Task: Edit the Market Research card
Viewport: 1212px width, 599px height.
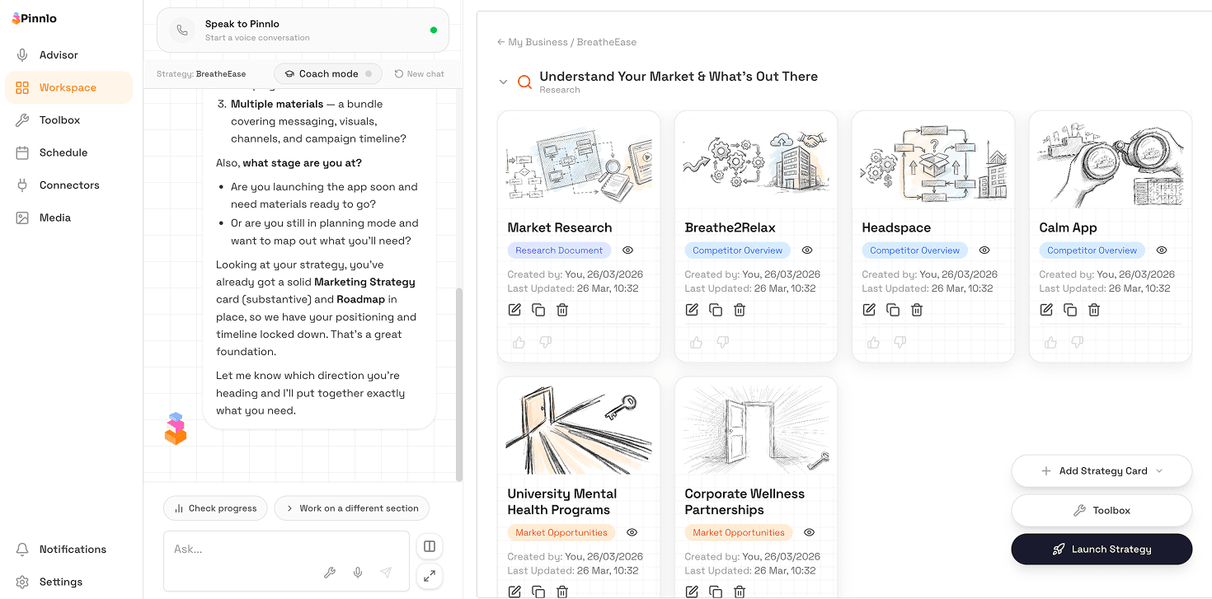Action: point(514,310)
